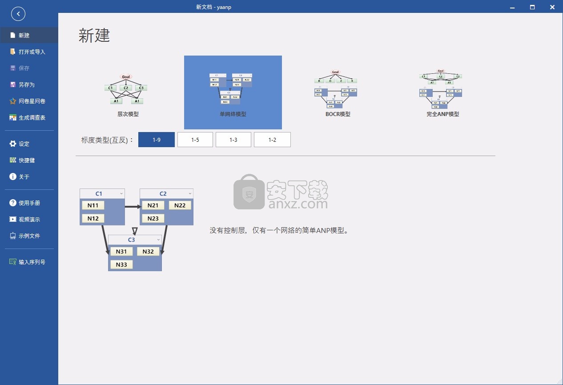Click the floppy disk icon beside 保存

pyautogui.click(x=13, y=68)
